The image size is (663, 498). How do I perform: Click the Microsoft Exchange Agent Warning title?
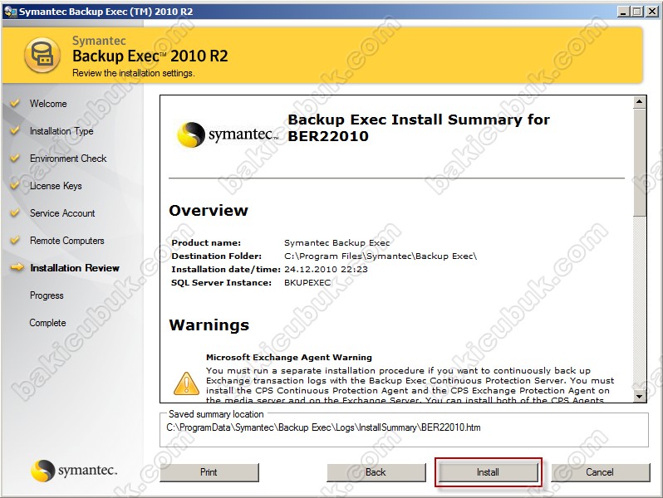tap(289, 358)
